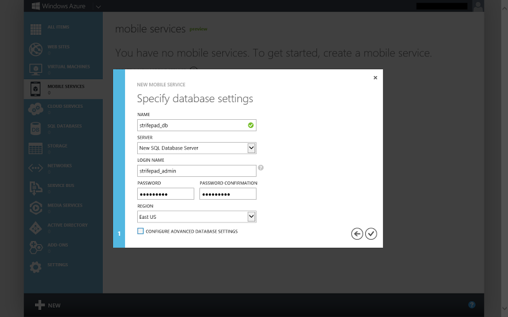The image size is (508, 317).
Task: Click the login name help question mark
Action: (x=260, y=167)
